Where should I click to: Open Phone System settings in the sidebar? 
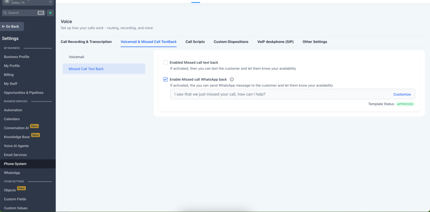pos(15,163)
